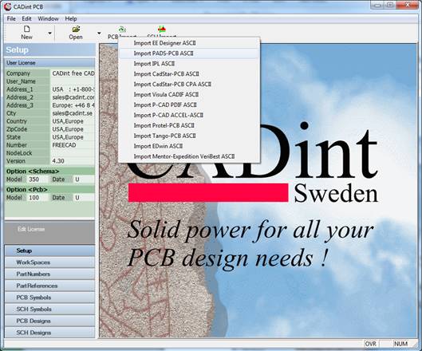
Task: Choose Import P-CAD PDIF ASCII
Action: point(189,105)
